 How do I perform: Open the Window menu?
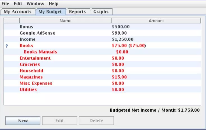tap(35, 4)
